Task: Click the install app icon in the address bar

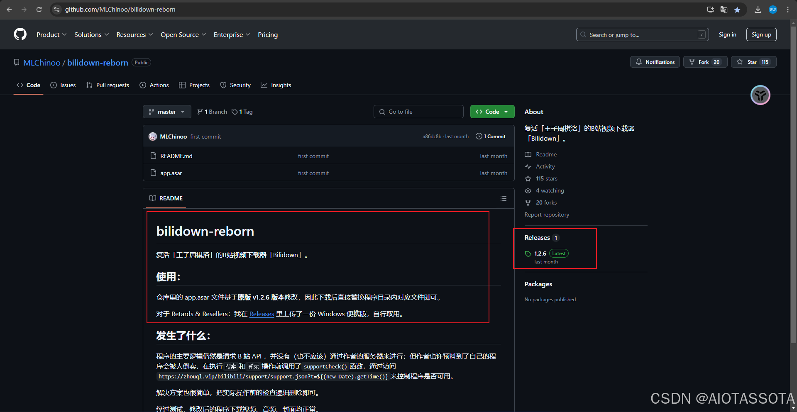Action: (711, 10)
